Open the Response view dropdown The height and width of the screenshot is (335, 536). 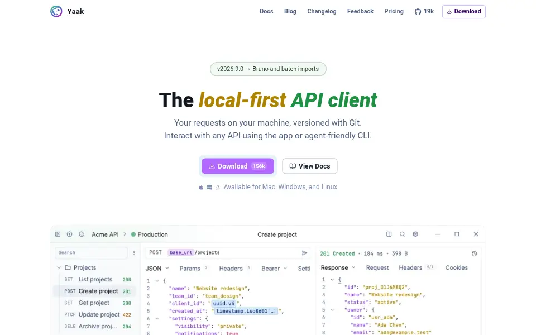pyautogui.click(x=338, y=267)
